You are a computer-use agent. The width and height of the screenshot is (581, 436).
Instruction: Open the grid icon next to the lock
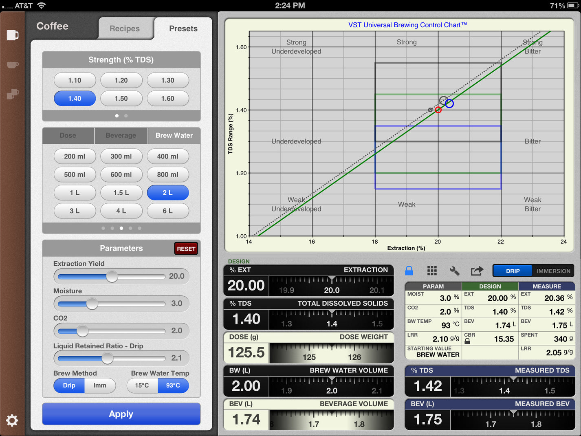point(432,271)
